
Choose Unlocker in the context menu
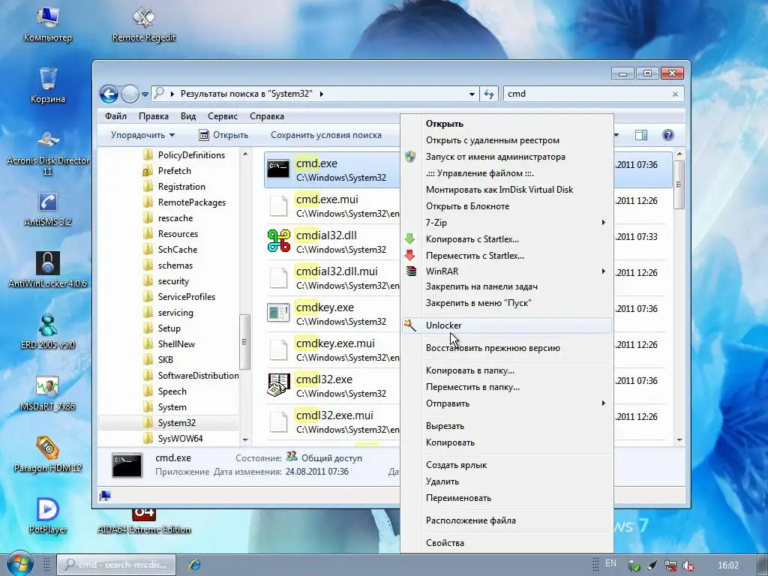[506, 325]
